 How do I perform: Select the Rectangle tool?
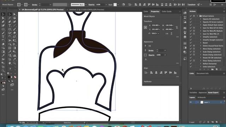click(x=10, y=29)
